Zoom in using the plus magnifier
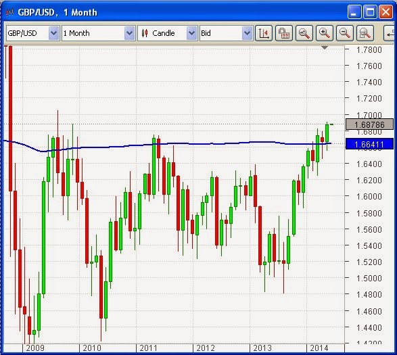The height and width of the screenshot is (355, 397). (x=325, y=33)
